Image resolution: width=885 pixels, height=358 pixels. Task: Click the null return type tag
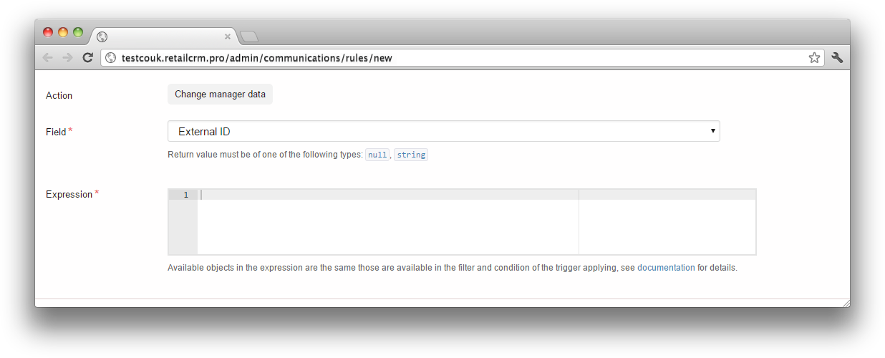(x=377, y=155)
